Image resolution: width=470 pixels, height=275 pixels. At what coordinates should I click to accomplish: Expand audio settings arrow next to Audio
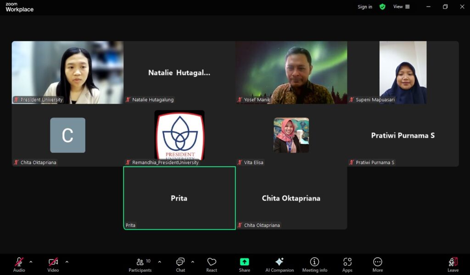31,262
